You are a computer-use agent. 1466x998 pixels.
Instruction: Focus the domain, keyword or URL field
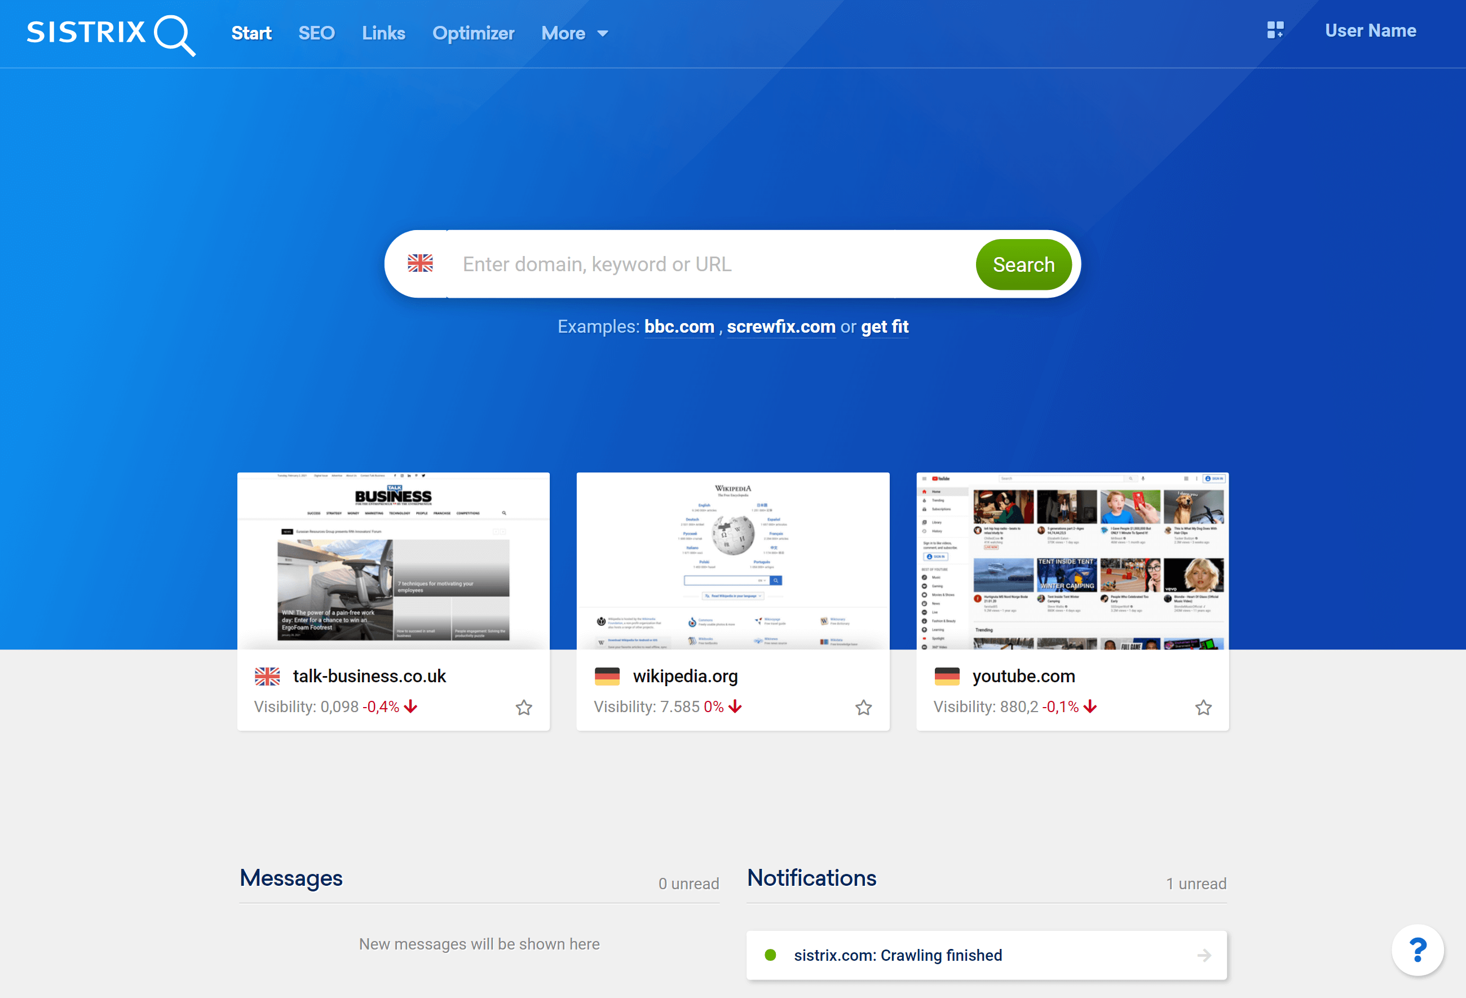click(712, 264)
